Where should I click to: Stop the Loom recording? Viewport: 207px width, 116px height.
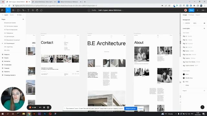(x=30, y=107)
